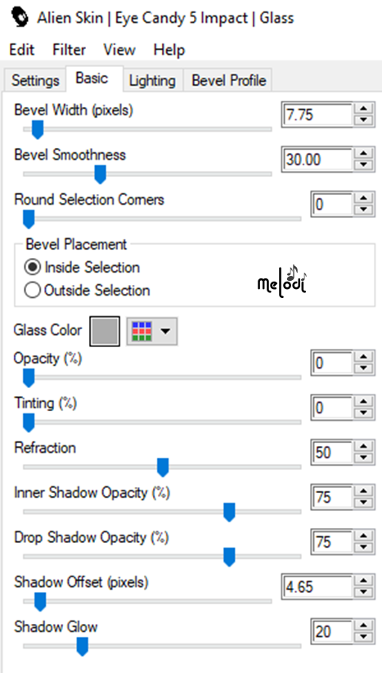Viewport: 382px width, 673px height.
Task: Open the Filter menu
Action: point(69,50)
